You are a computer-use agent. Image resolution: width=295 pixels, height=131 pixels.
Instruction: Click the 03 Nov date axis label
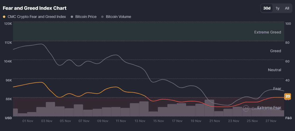(x=47, y=121)
